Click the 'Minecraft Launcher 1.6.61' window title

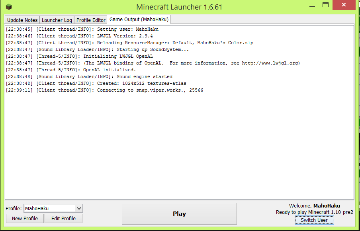pos(179,7)
